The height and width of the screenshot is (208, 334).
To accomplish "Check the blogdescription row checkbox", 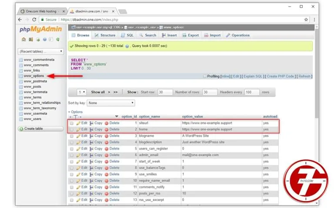I will point(72,143).
